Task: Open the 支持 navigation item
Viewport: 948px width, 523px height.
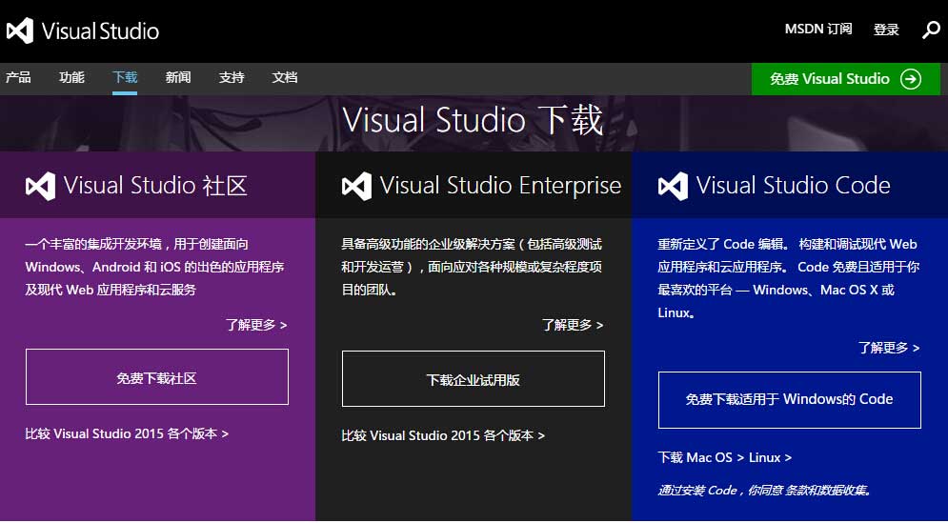Action: (232, 78)
